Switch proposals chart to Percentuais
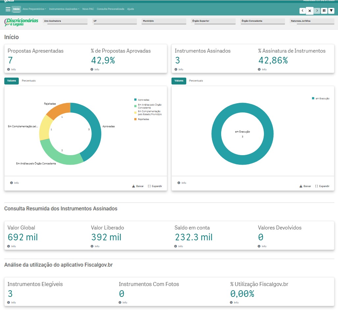This screenshot has height=310, width=338. (x=29, y=81)
